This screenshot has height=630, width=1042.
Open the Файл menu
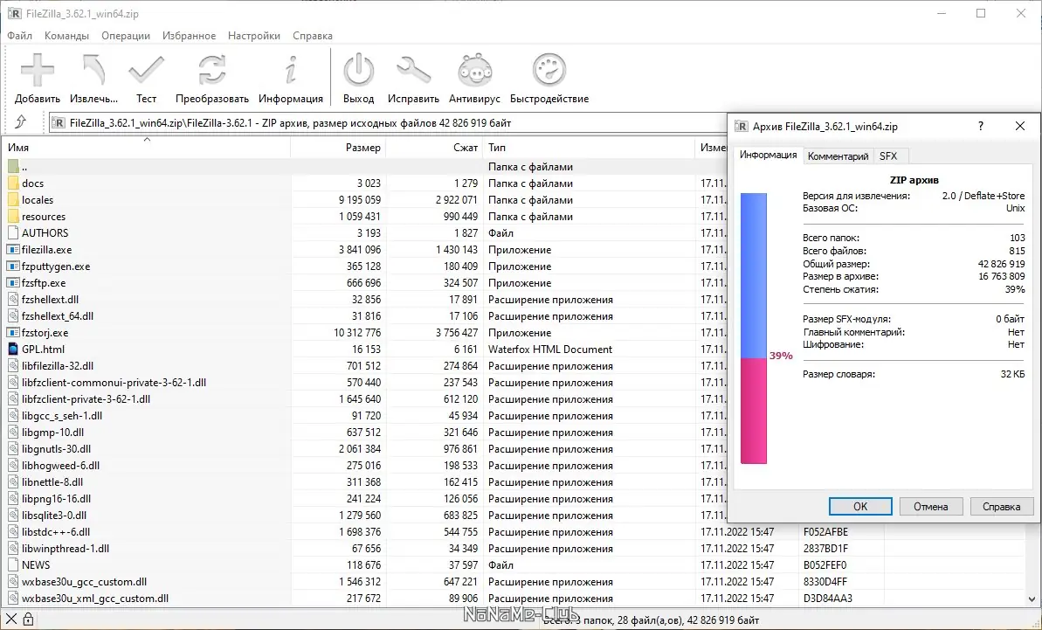(20, 36)
